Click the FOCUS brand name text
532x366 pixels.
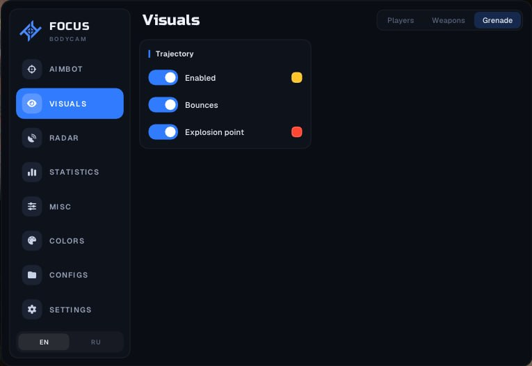(x=70, y=26)
